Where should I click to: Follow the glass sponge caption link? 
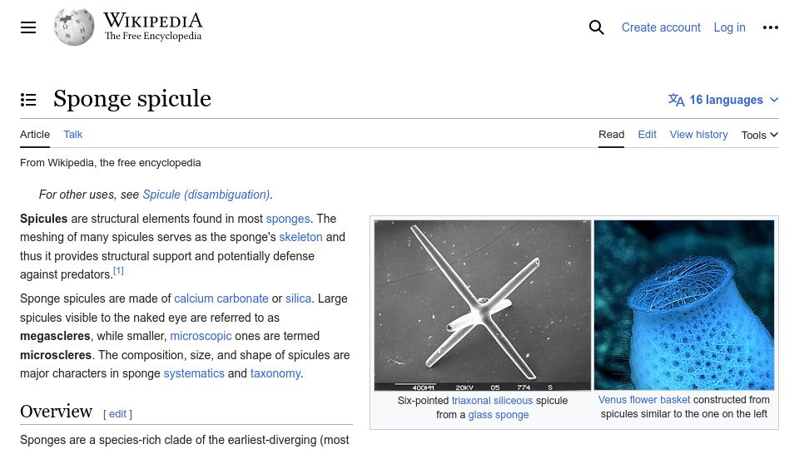coord(499,415)
